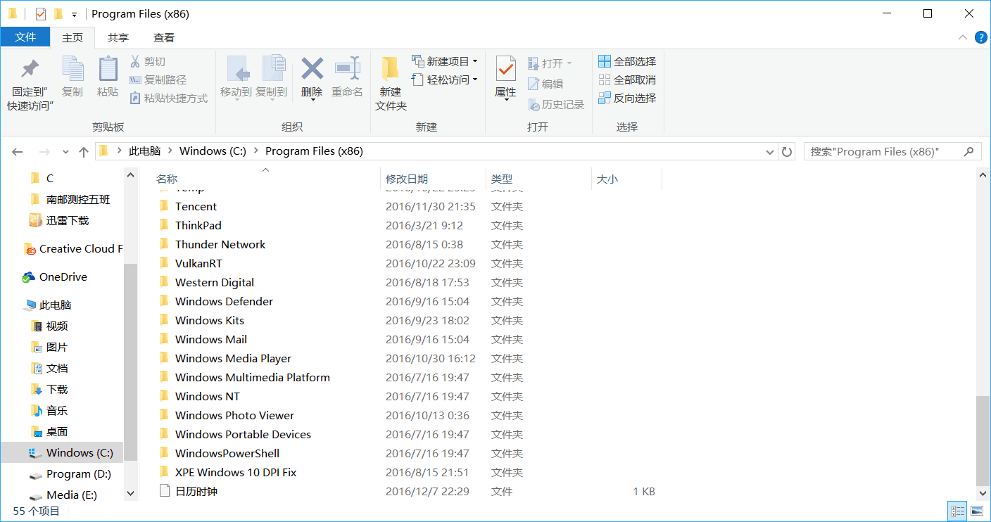This screenshot has width=991, height=522.
Task: Navigate back with the back arrow
Action: [x=18, y=151]
